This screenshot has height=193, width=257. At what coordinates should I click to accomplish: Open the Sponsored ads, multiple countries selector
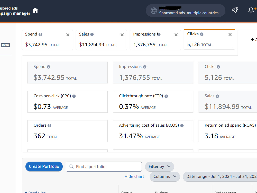coord(185,11)
